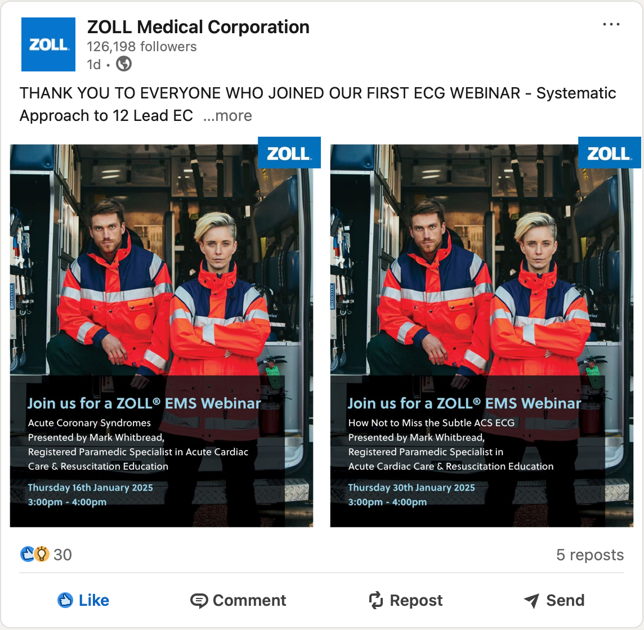View the 5 reposts link
The width and height of the screenshot is (644, 630).
[590, 555]
